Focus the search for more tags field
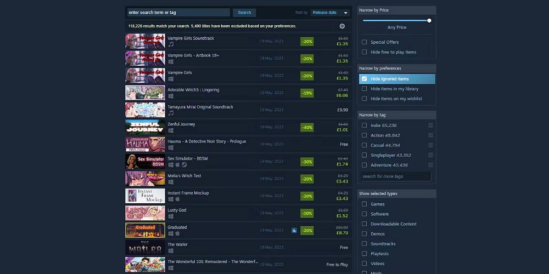Screen dimensions: 549x274 pyautogui.click(x=396, y=176)
